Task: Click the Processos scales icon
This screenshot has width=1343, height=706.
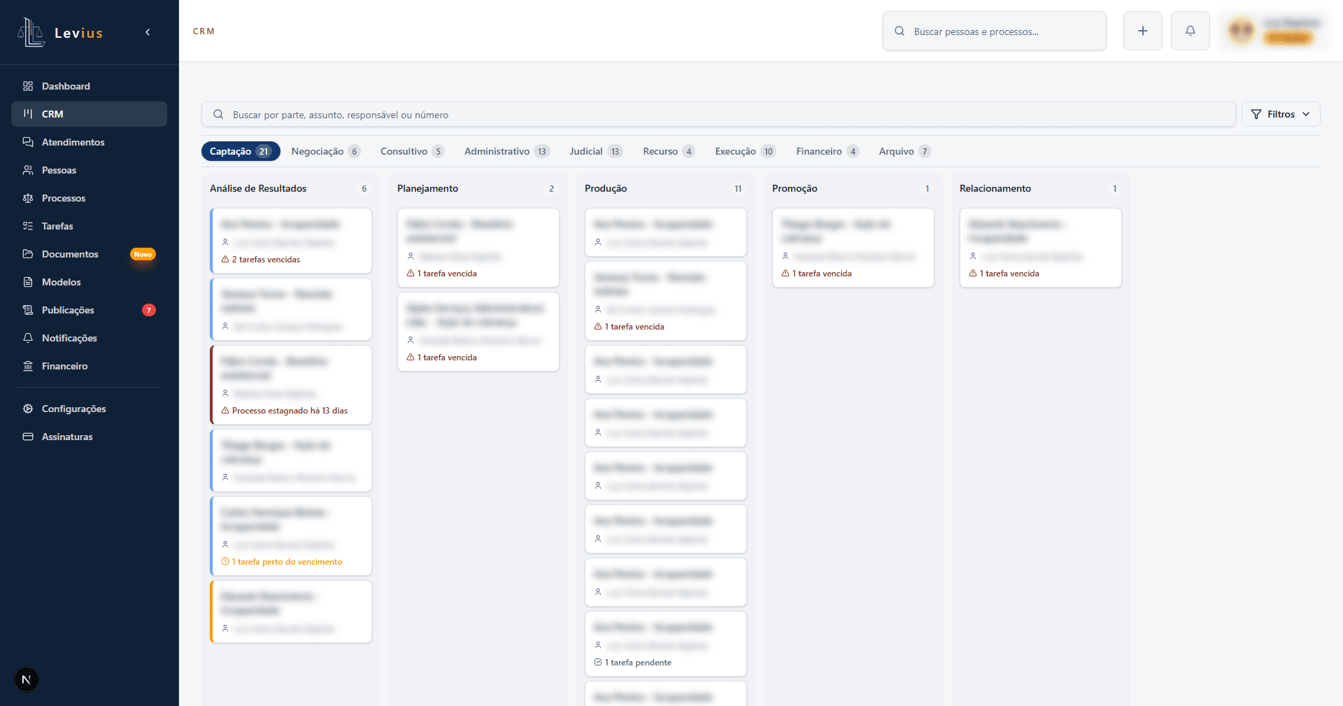Action: pos(28,198)
